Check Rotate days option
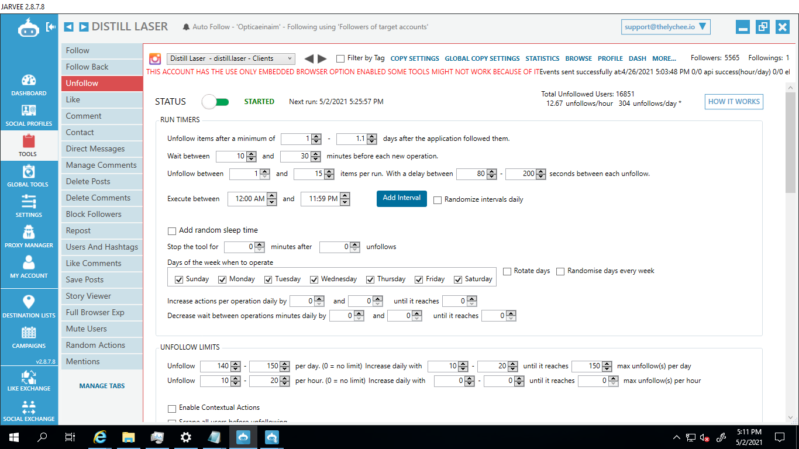This screenshot has width=799, height=449. pyautogui.click(x=507, y=271)
